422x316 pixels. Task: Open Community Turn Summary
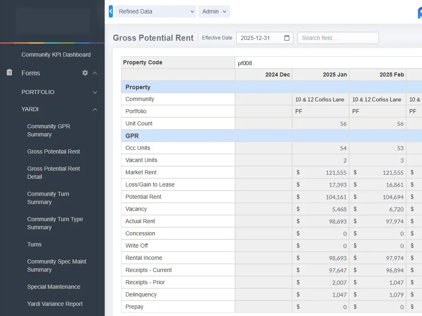point(48,198)
